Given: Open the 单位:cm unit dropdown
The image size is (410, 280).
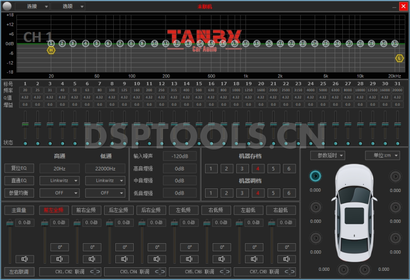Looking at the screenshot, I should tap(382, 156).
